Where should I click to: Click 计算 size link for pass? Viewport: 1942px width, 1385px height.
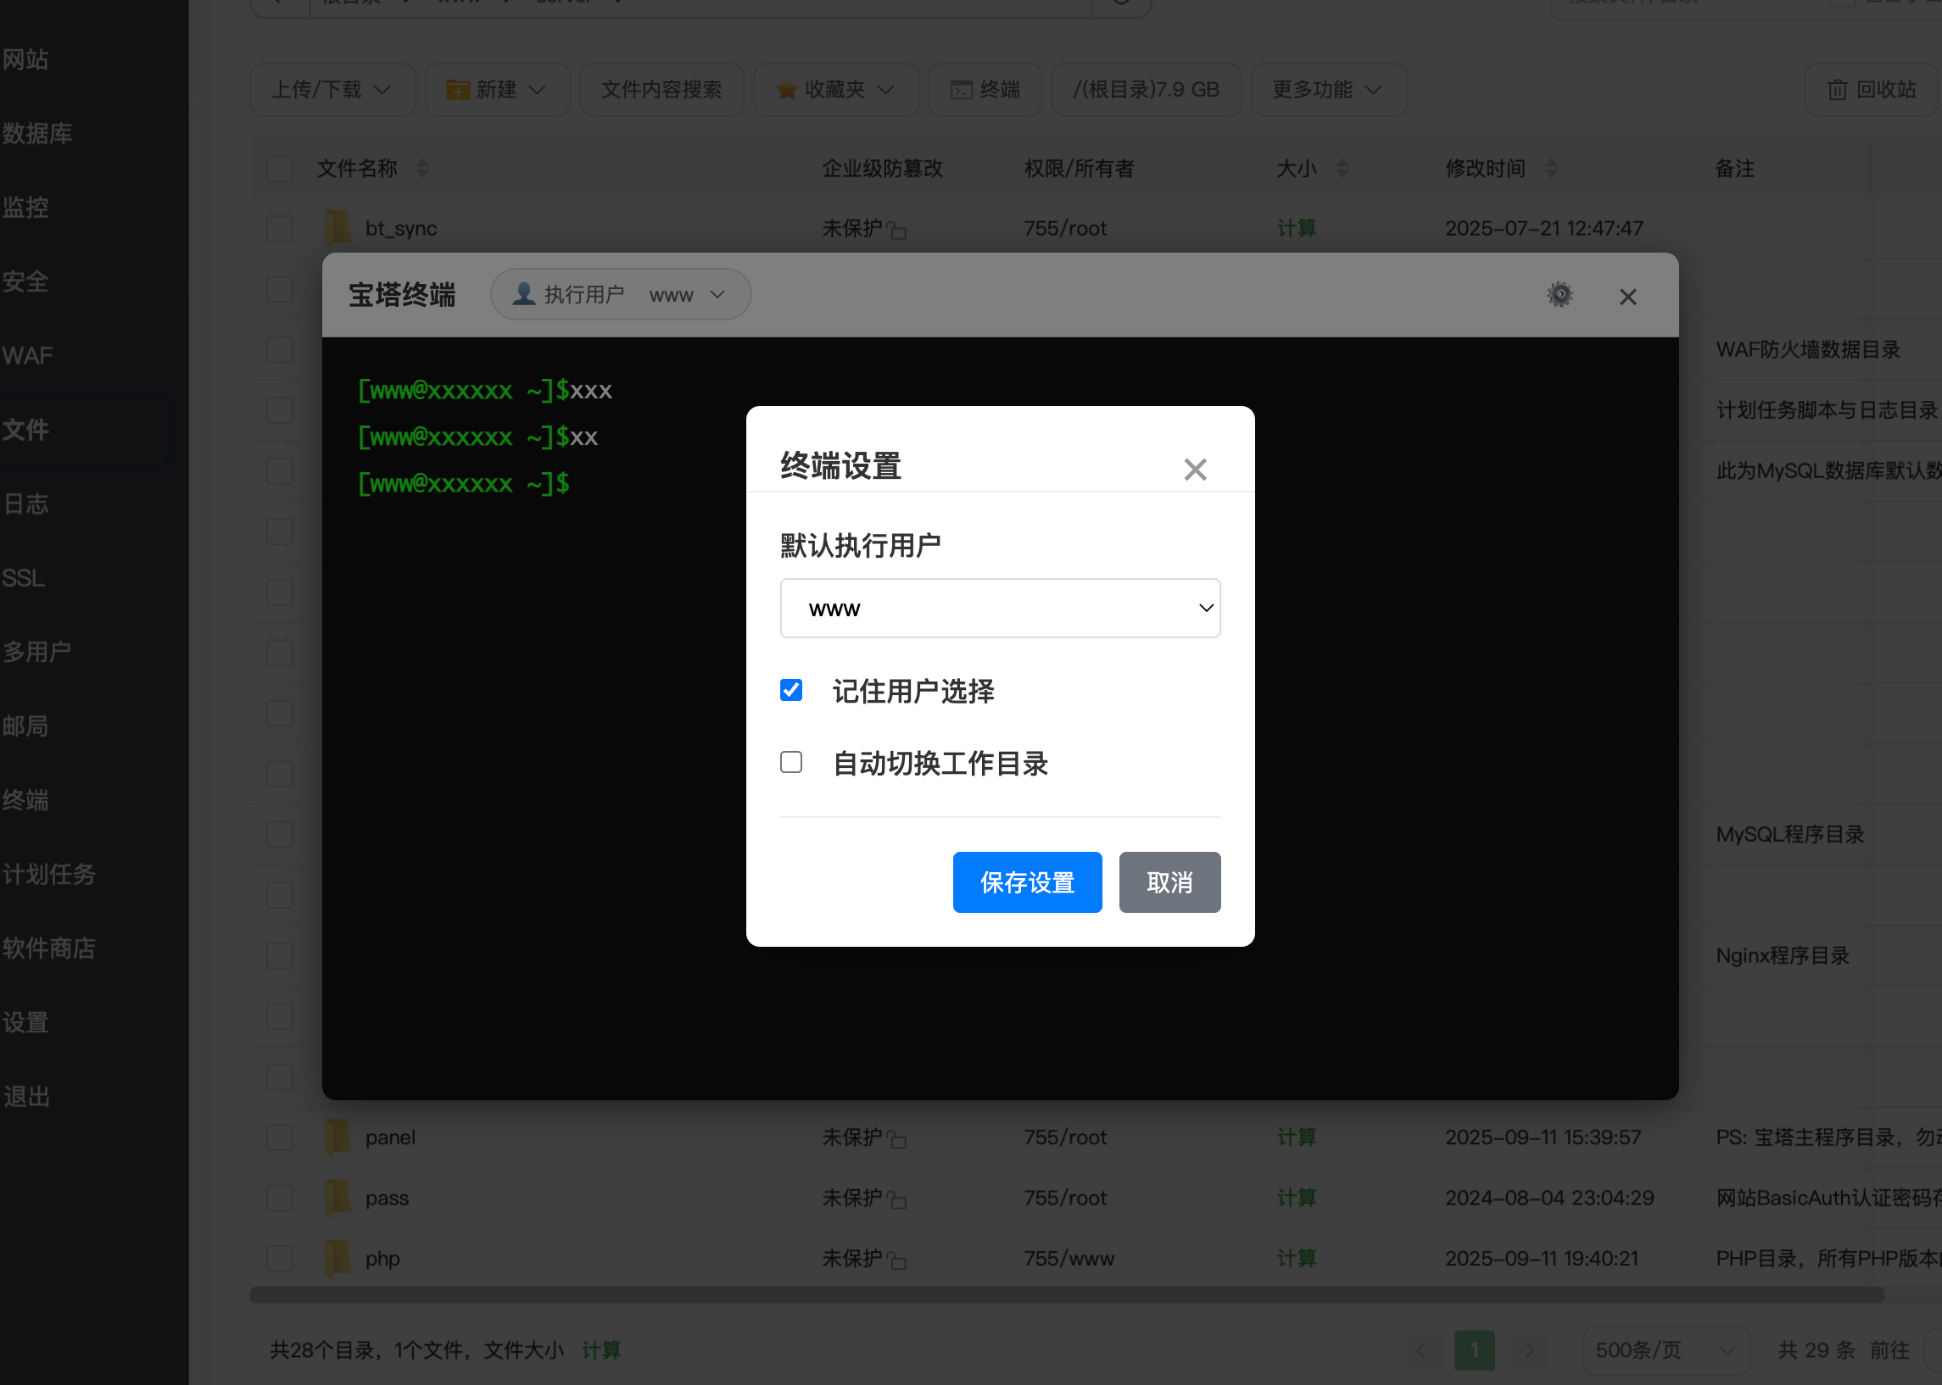pyautogui.click(x=1296, y=1199)
